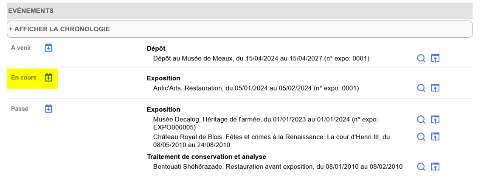Add an upcoming event with A venir calendar icon
Screen dimensions: 481x176
tap(49, 48)
